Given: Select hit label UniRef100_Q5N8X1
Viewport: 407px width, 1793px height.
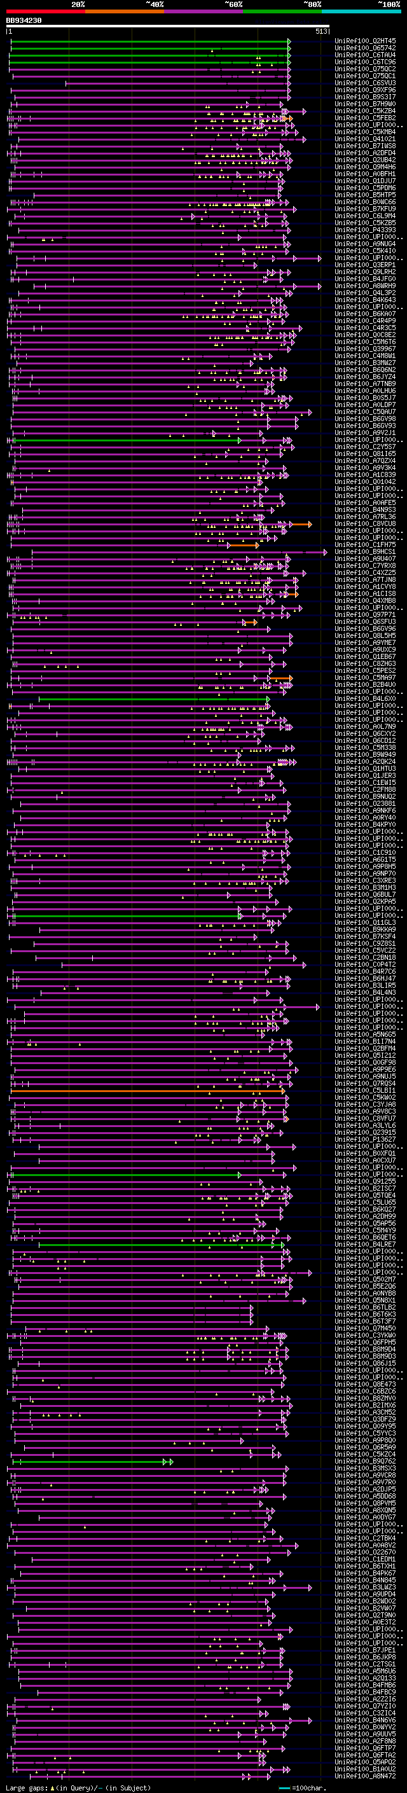Looking at the screenshot, I should [x=365, y=1300].
